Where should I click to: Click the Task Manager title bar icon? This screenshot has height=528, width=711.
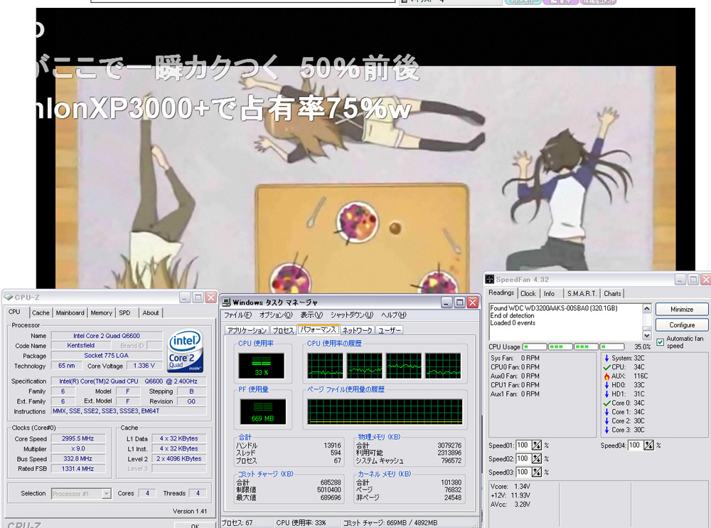click(227, 302)
